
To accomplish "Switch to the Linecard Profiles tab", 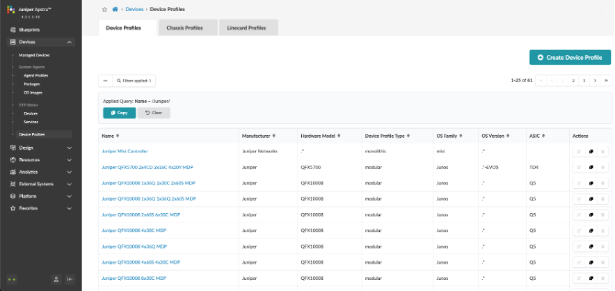I will pyautogui.click(x=247, y=28).
